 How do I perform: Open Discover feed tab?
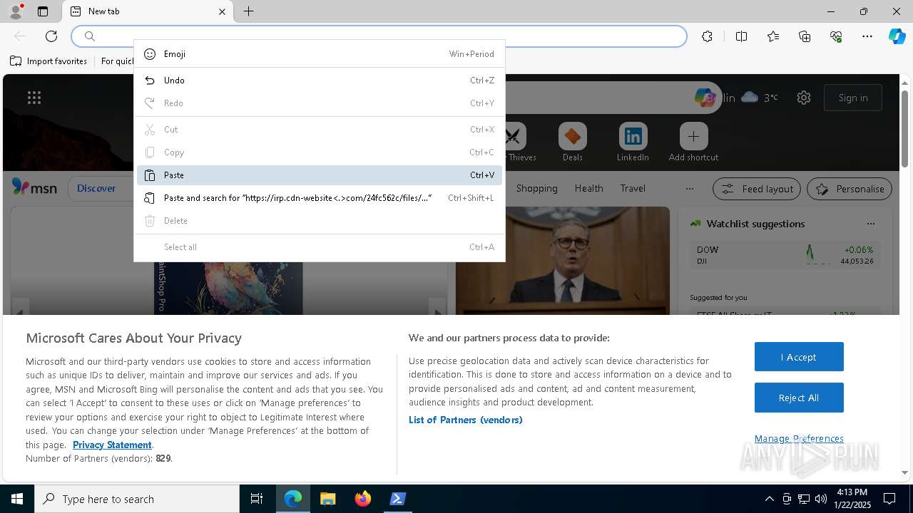[96, 188]
